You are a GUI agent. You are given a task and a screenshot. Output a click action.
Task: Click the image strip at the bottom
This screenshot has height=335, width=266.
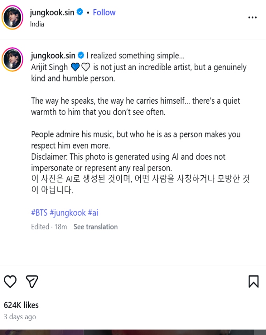click(133, 332)
